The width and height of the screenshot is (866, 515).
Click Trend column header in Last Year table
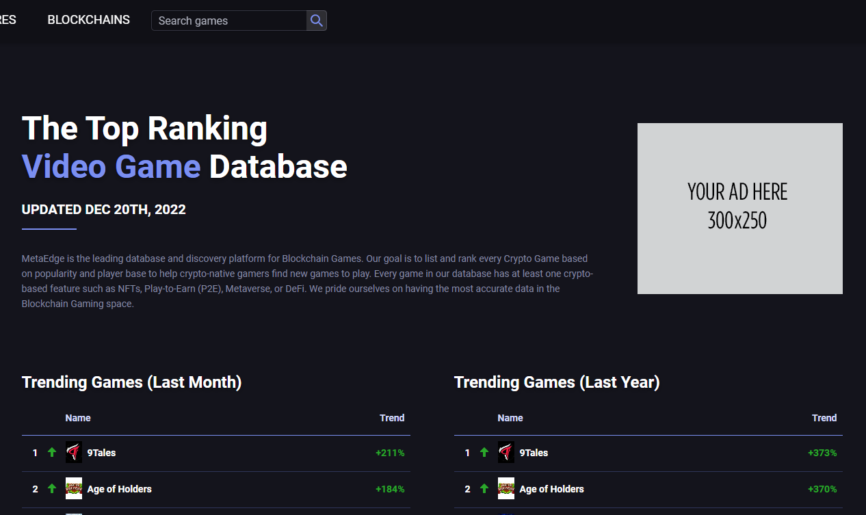[x=824, y=418]
